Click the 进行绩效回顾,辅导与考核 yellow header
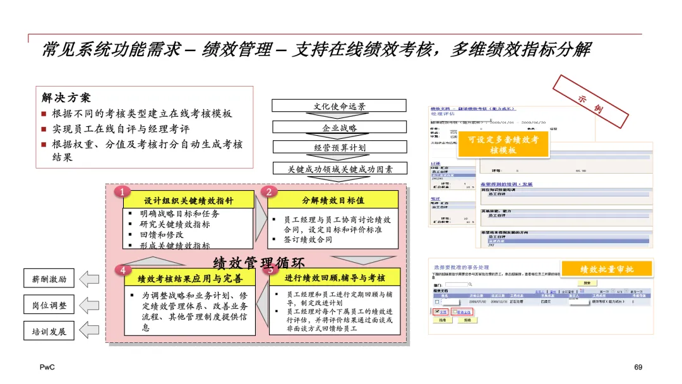Viewport: 682px width, 384px height. pos(335,277)
